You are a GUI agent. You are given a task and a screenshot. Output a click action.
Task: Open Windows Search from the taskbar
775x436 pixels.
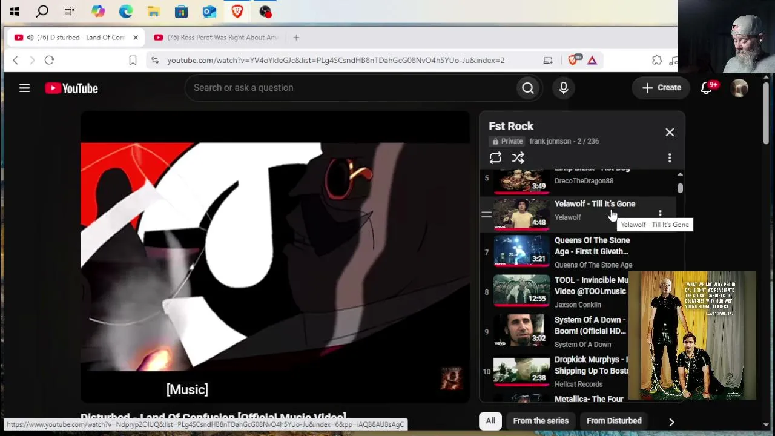pos(42,11)
